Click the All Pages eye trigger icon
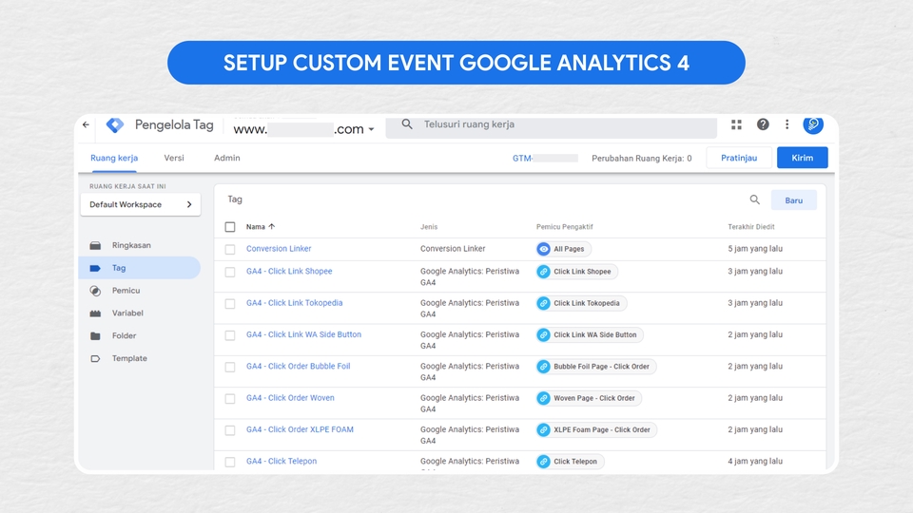The image size is (913, 513). [x=543, y=249]
